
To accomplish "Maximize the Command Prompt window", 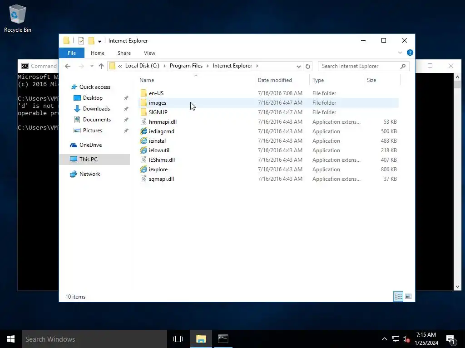I will [x=430, y=66].
